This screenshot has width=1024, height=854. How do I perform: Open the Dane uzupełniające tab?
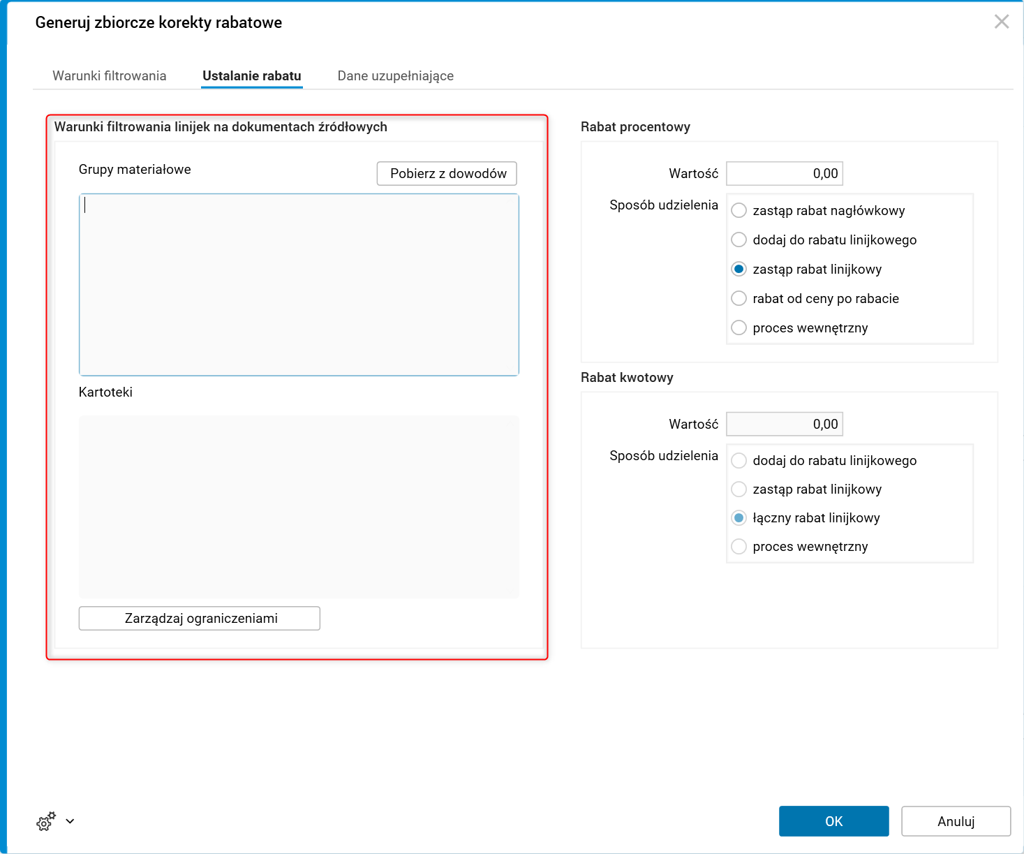395,76
